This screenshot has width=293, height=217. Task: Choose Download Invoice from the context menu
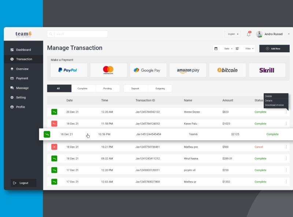[x=275, y=105]
